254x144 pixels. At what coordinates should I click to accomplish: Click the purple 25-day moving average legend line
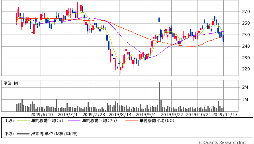74,121
